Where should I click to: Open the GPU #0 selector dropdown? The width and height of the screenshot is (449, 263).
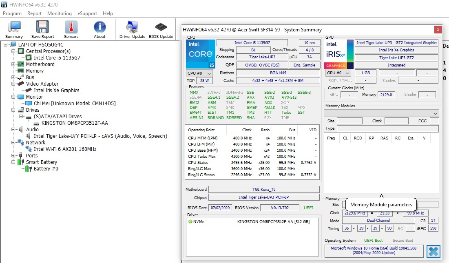[x=338, y=73]
